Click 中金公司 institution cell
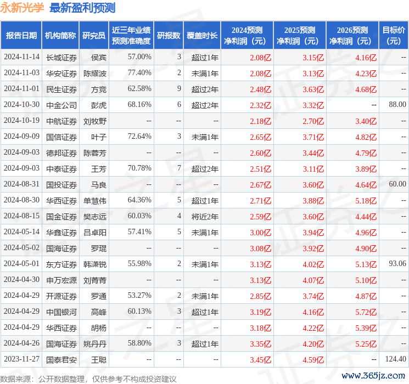Image resolution: width=409 pixels, height=384 pixels. (61, 105)
